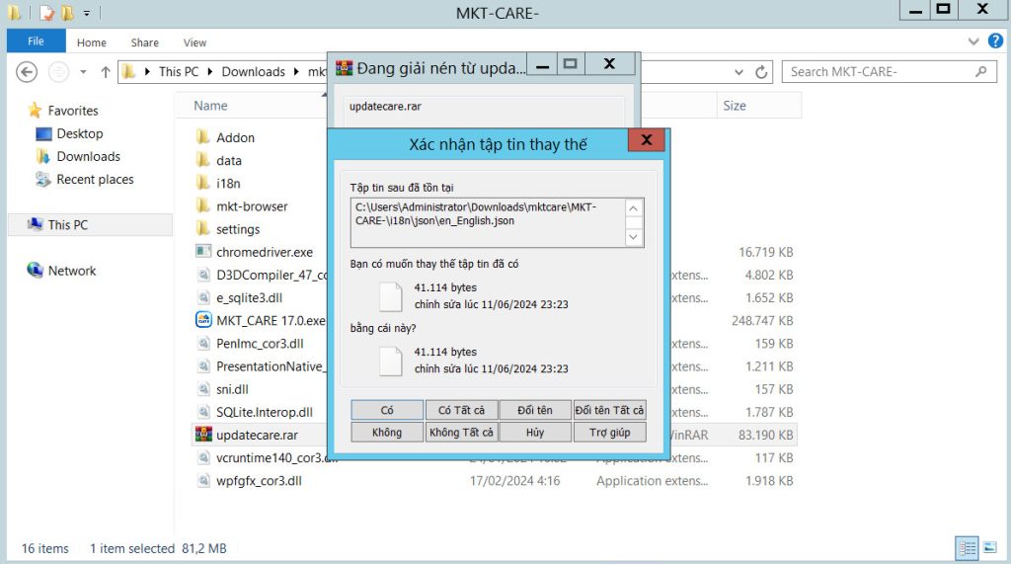The width and height of the screenshot is (1011, 564).
Task: Open the File ribbon tab
Action: [37, 41]
